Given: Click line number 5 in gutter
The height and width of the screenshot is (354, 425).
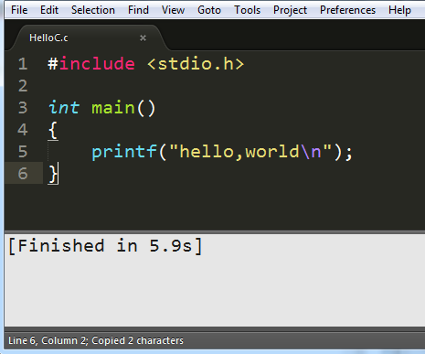Looking at the screenshot, I should [x=23, y=152].
